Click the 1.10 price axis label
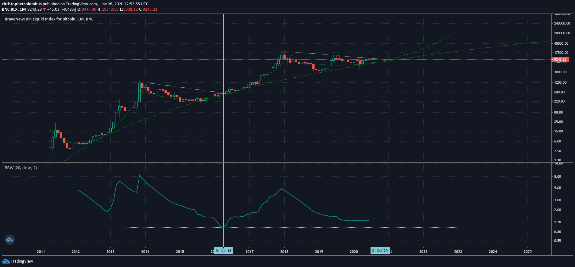The height and width of the screenshot is (267, 575). pyautogui.click(x=558, y=160)
